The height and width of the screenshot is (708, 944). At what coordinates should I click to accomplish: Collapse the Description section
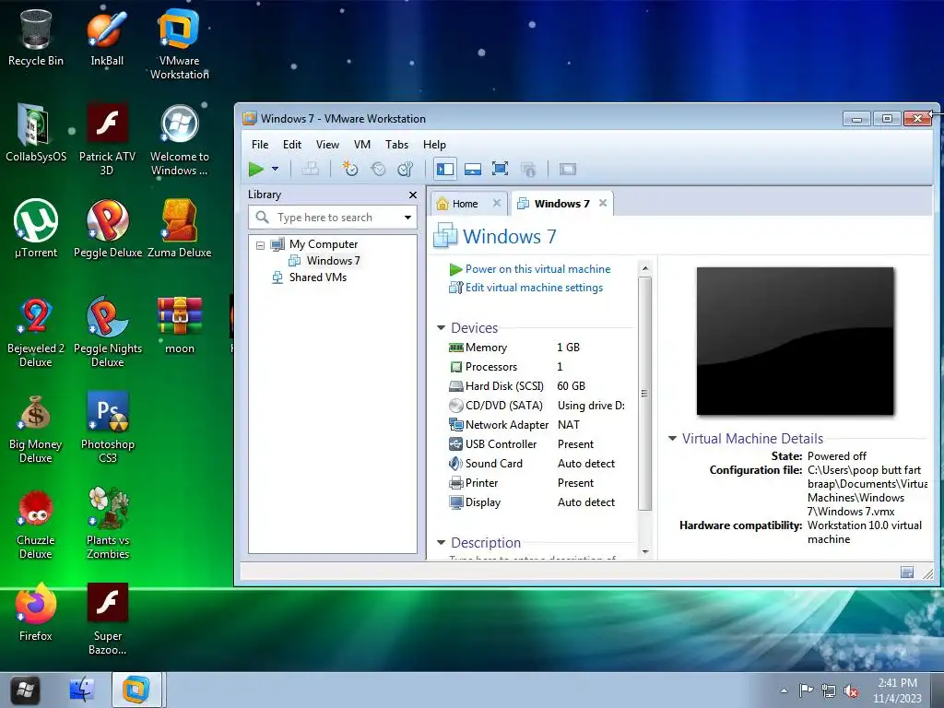coord(441,542)
